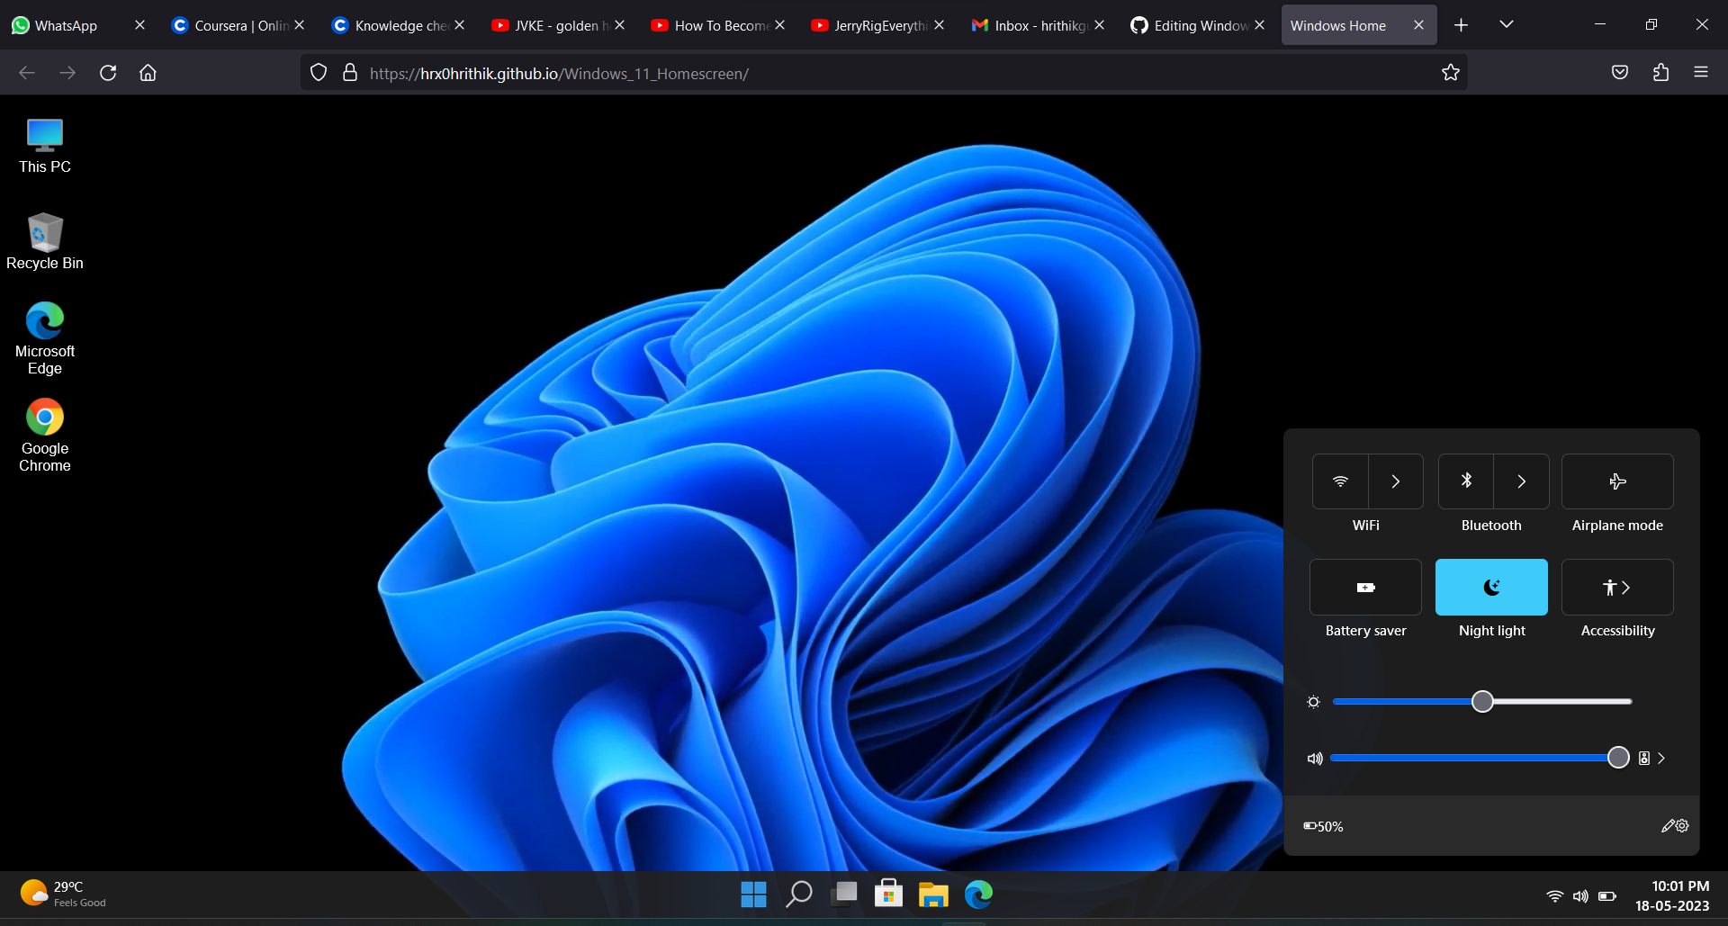
Task: Close the WhatsApp tab
Action: (139, 25)
